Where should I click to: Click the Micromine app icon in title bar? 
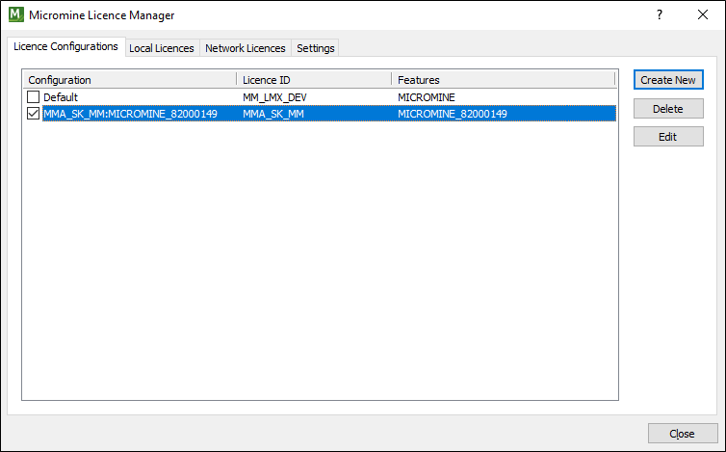point(16,14)
